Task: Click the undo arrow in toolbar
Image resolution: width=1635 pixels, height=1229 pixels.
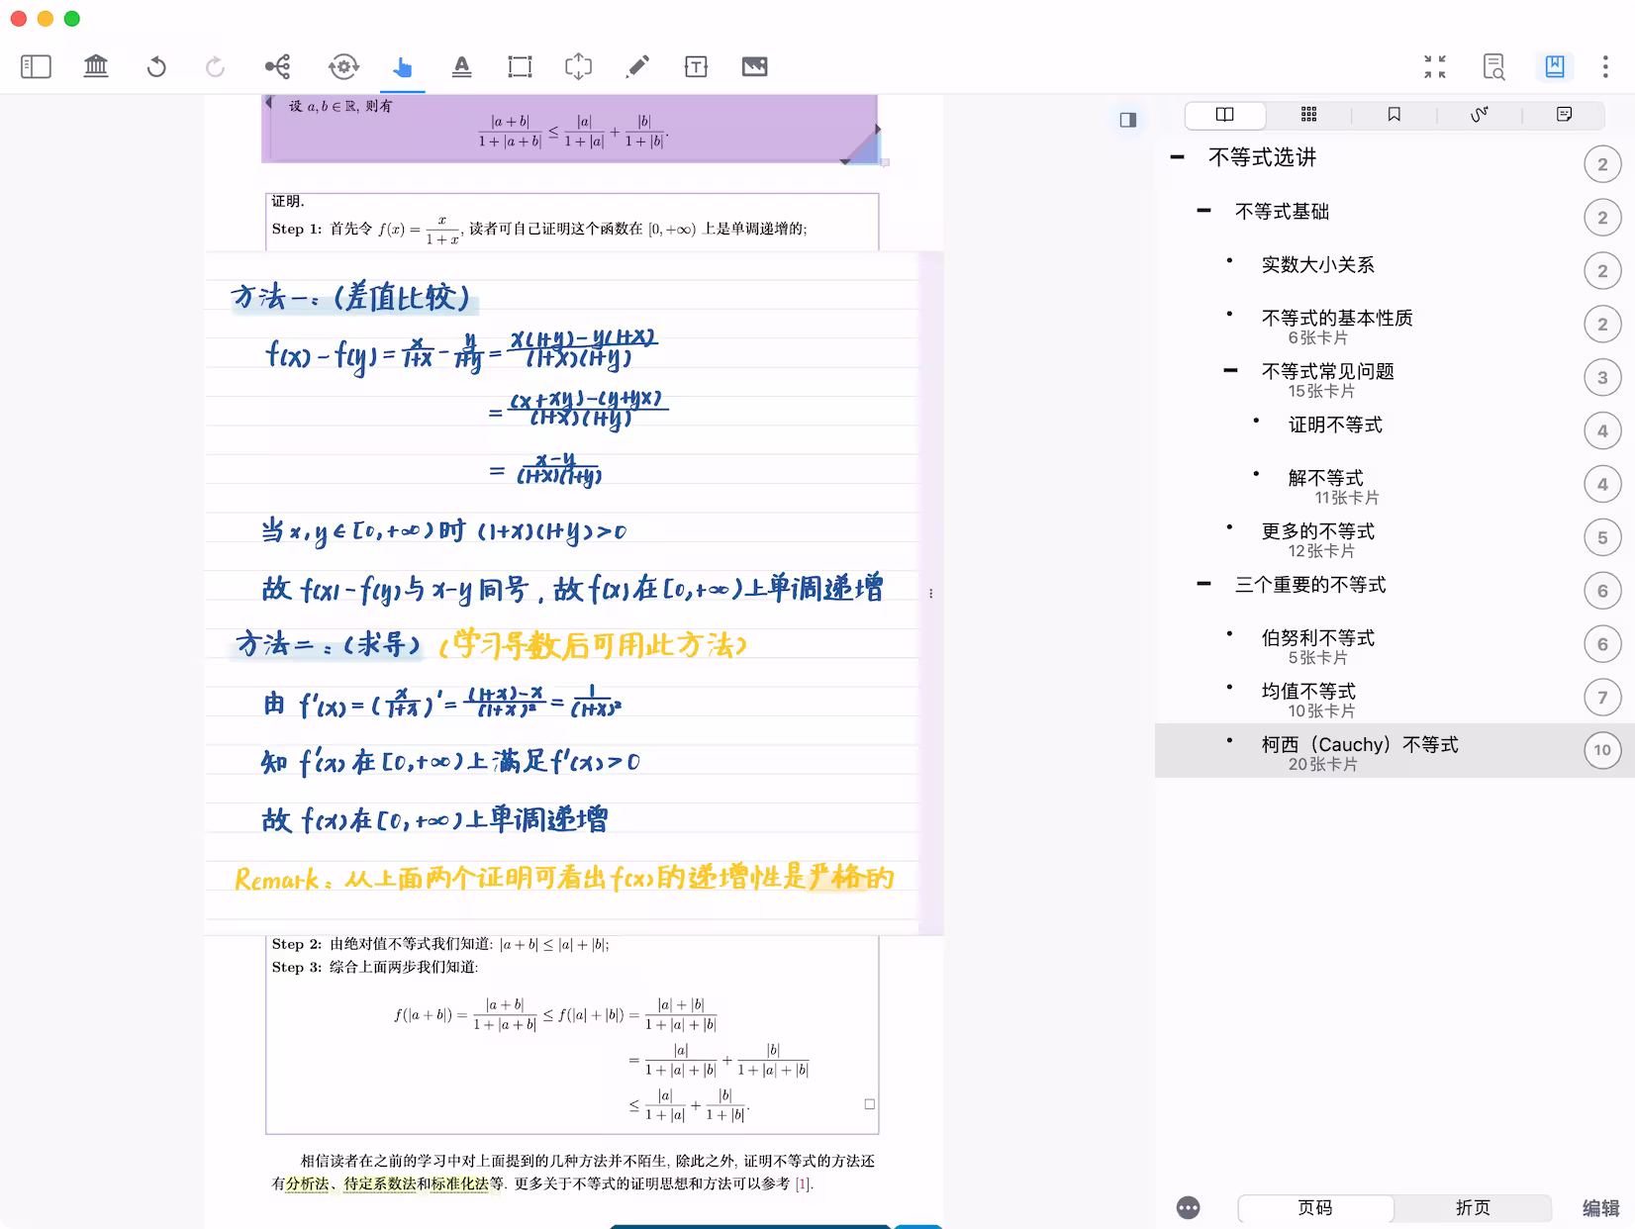Action: (x=156, y=66)
